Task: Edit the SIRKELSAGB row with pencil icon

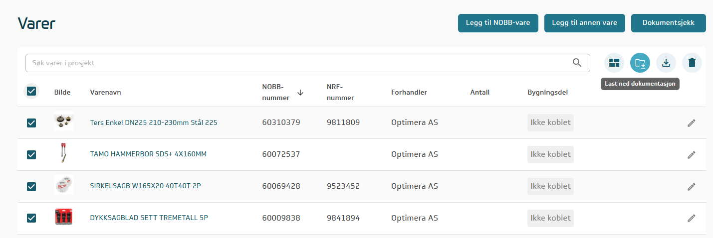Action: pyautogui.click(x=691, y=187)
